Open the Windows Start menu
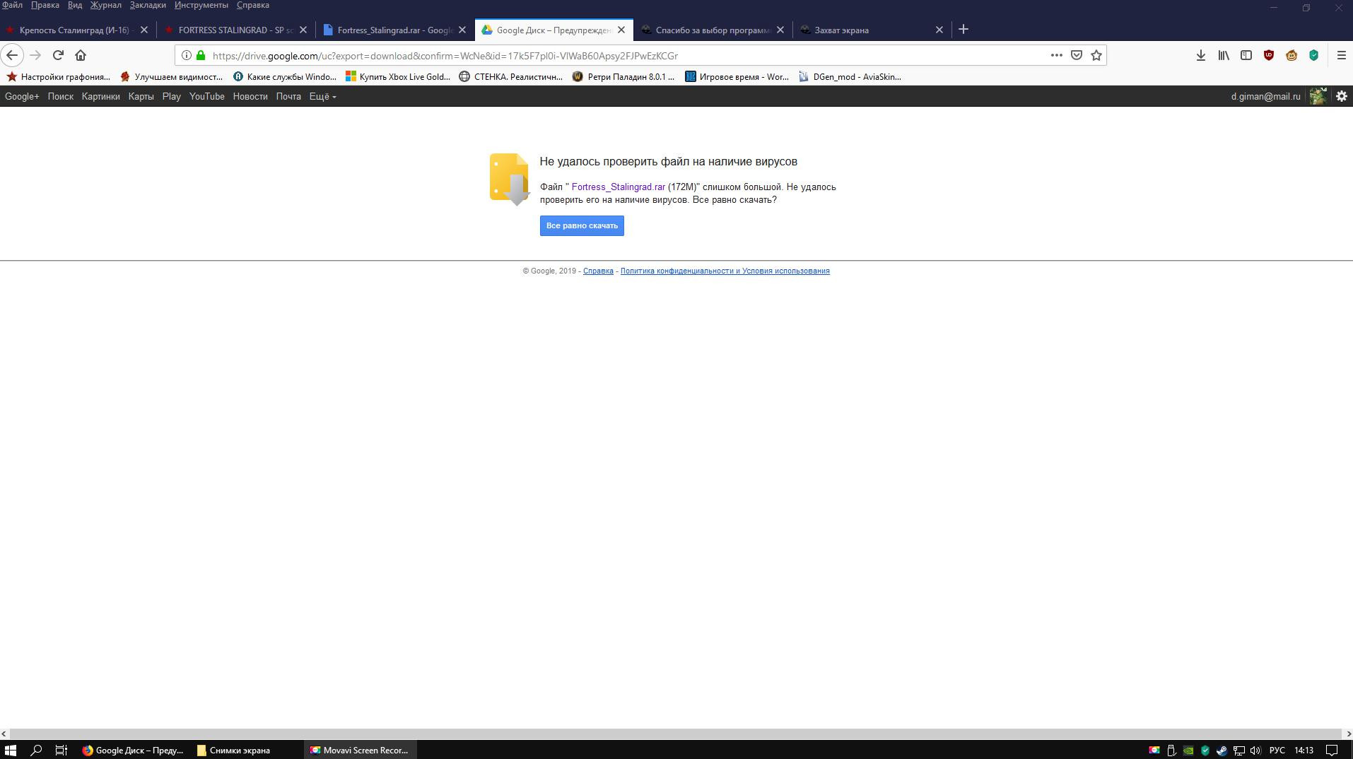The width and height of the screenshot is (1353, 759). 11,750
